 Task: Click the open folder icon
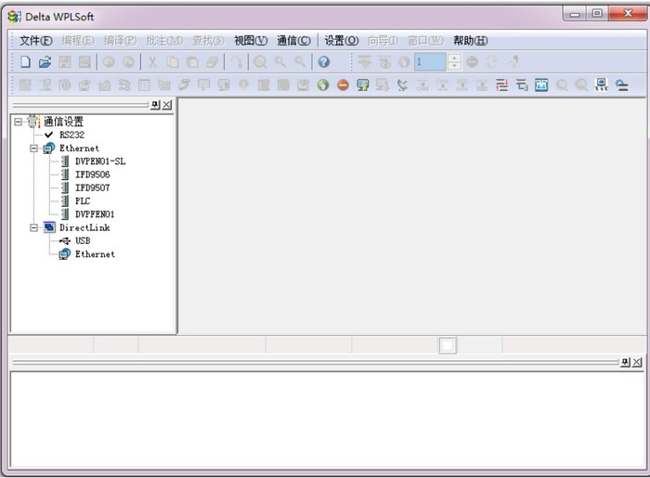45,62
